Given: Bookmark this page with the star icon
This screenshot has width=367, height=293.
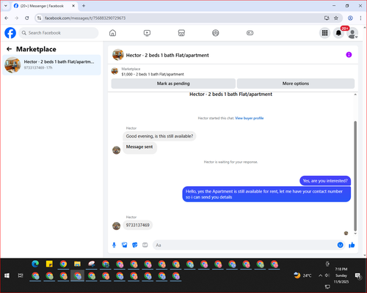Looking at the screenshot, I should [x=336, y=18].
